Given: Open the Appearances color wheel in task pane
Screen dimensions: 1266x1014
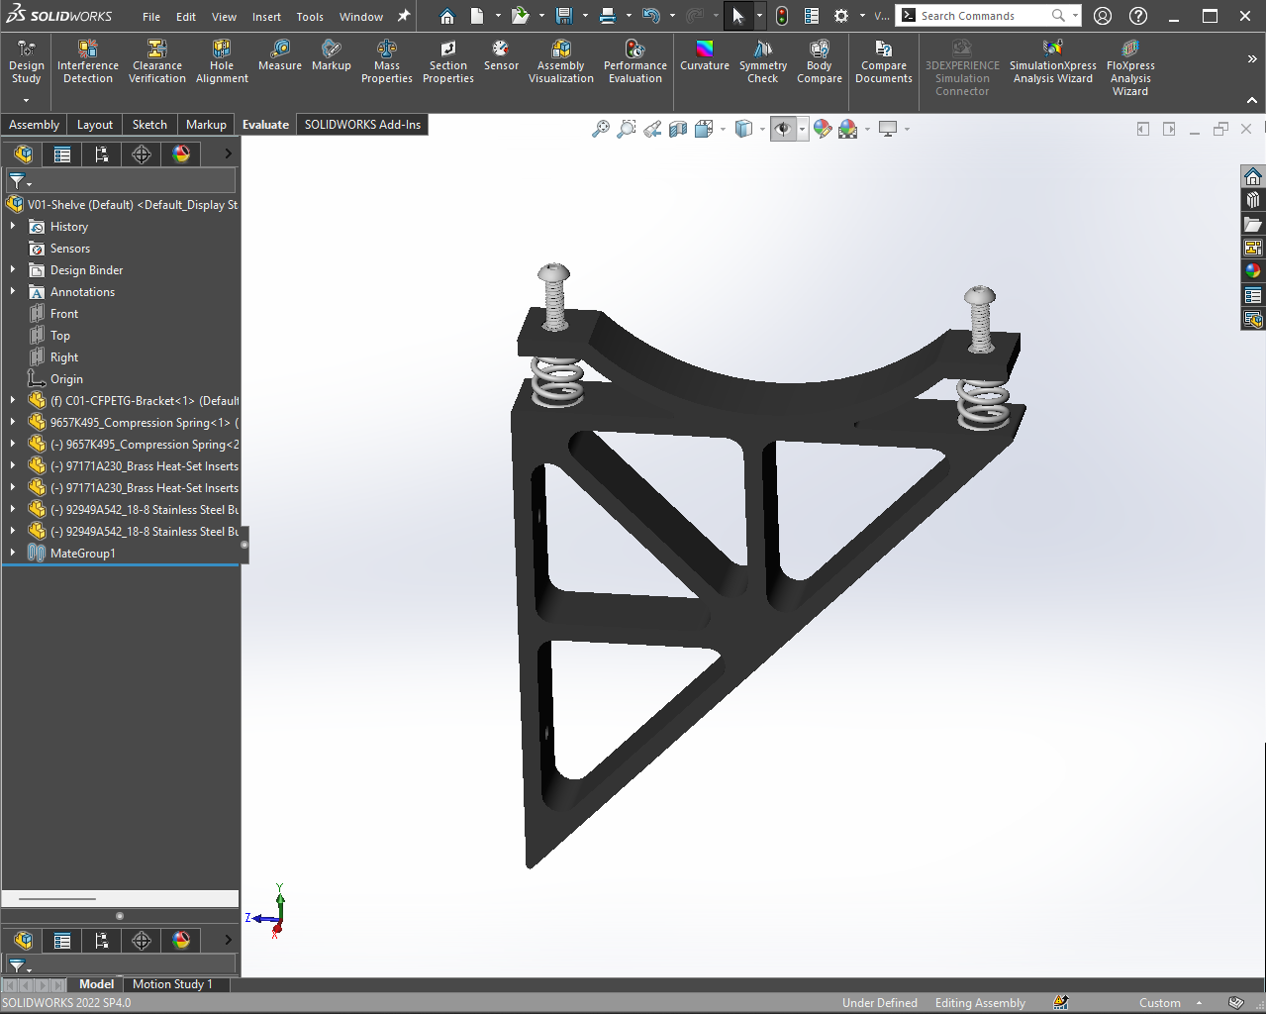Looking at the screenshot, I should (x=1253, y=270).
